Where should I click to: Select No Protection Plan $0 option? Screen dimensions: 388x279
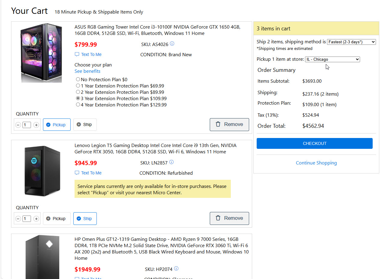tap(78, 79)
